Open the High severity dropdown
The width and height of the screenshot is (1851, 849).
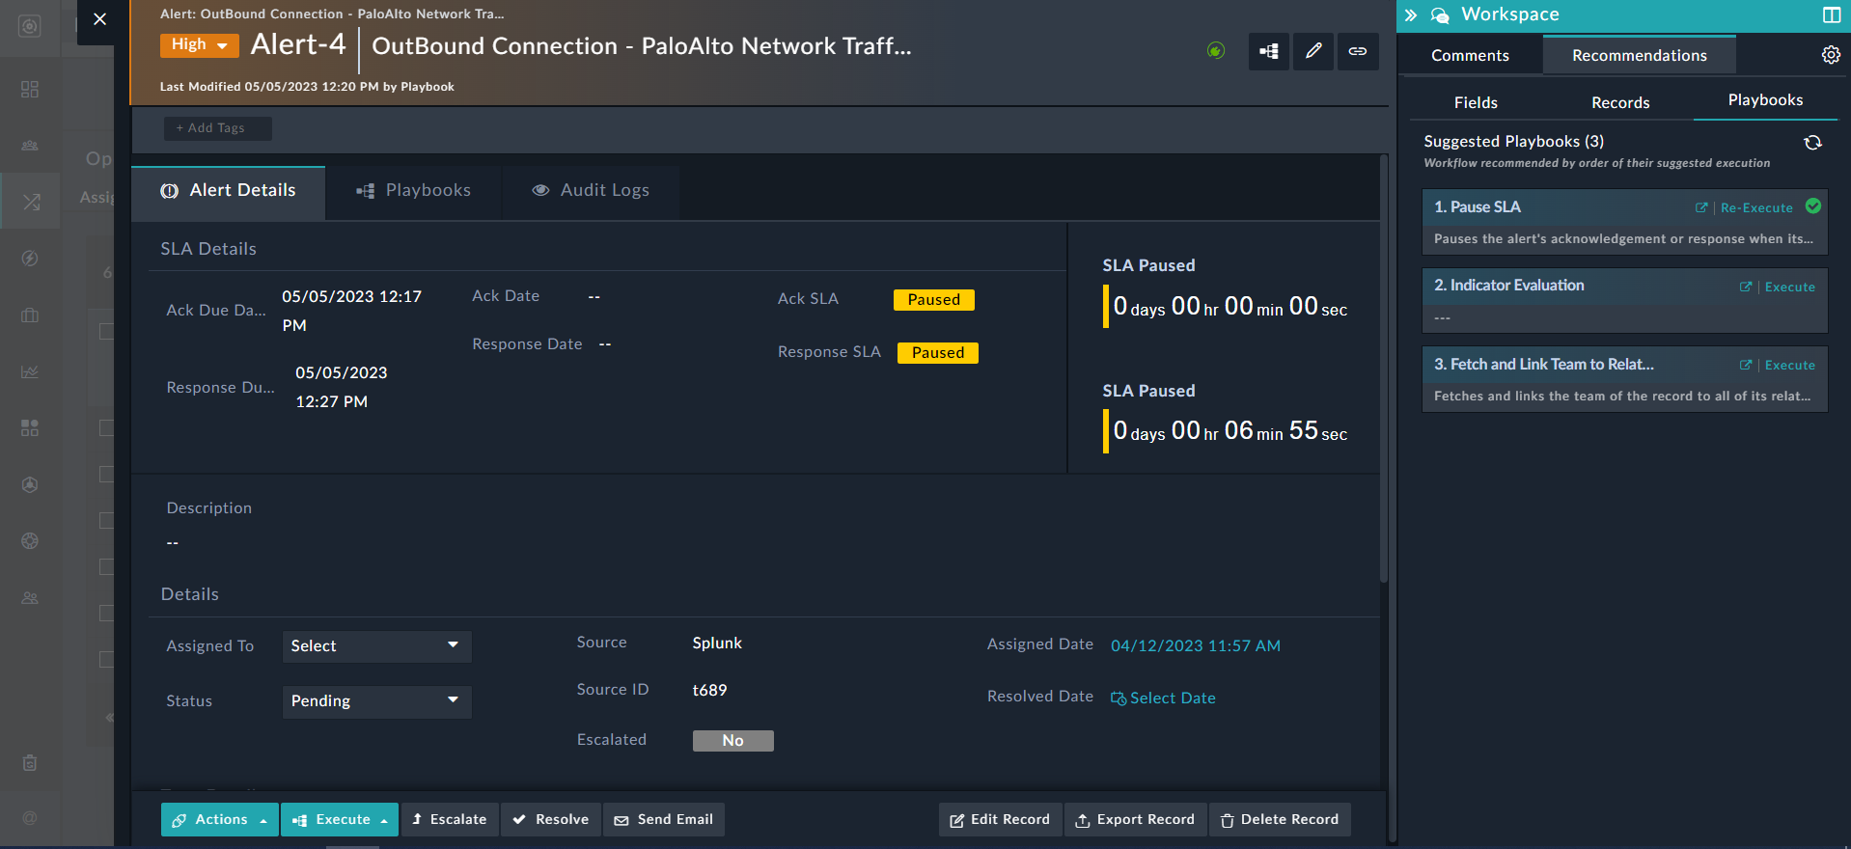(199, 44)
